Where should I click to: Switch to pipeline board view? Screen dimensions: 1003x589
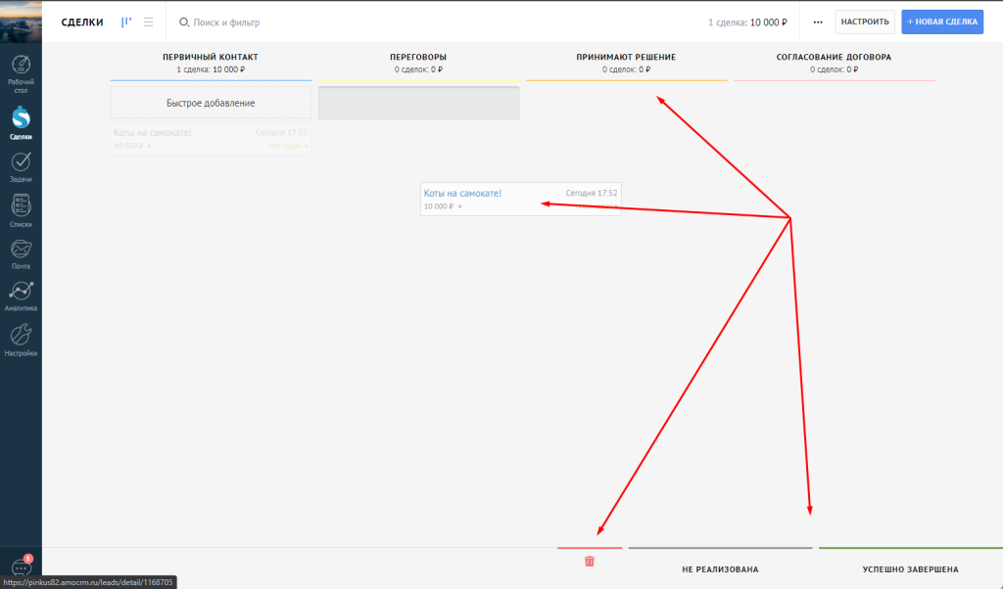(126, 22)
